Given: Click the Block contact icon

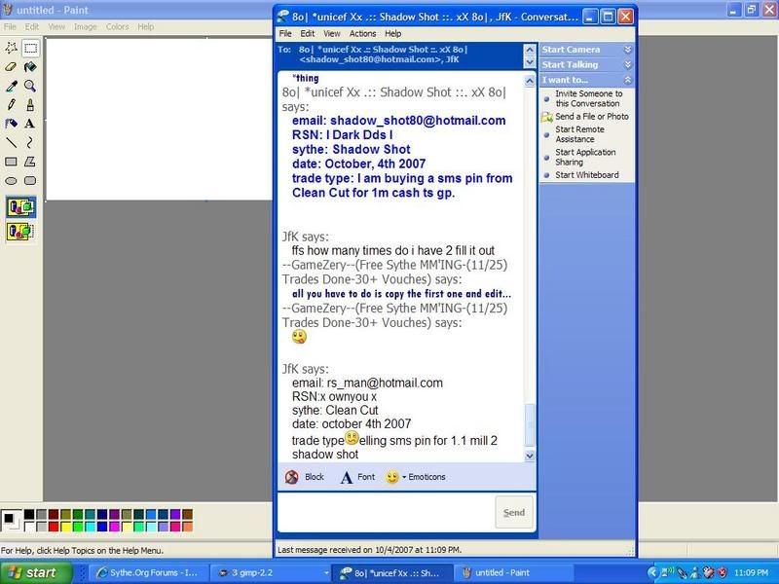Looking at the screenshot, I should (291, 477).
